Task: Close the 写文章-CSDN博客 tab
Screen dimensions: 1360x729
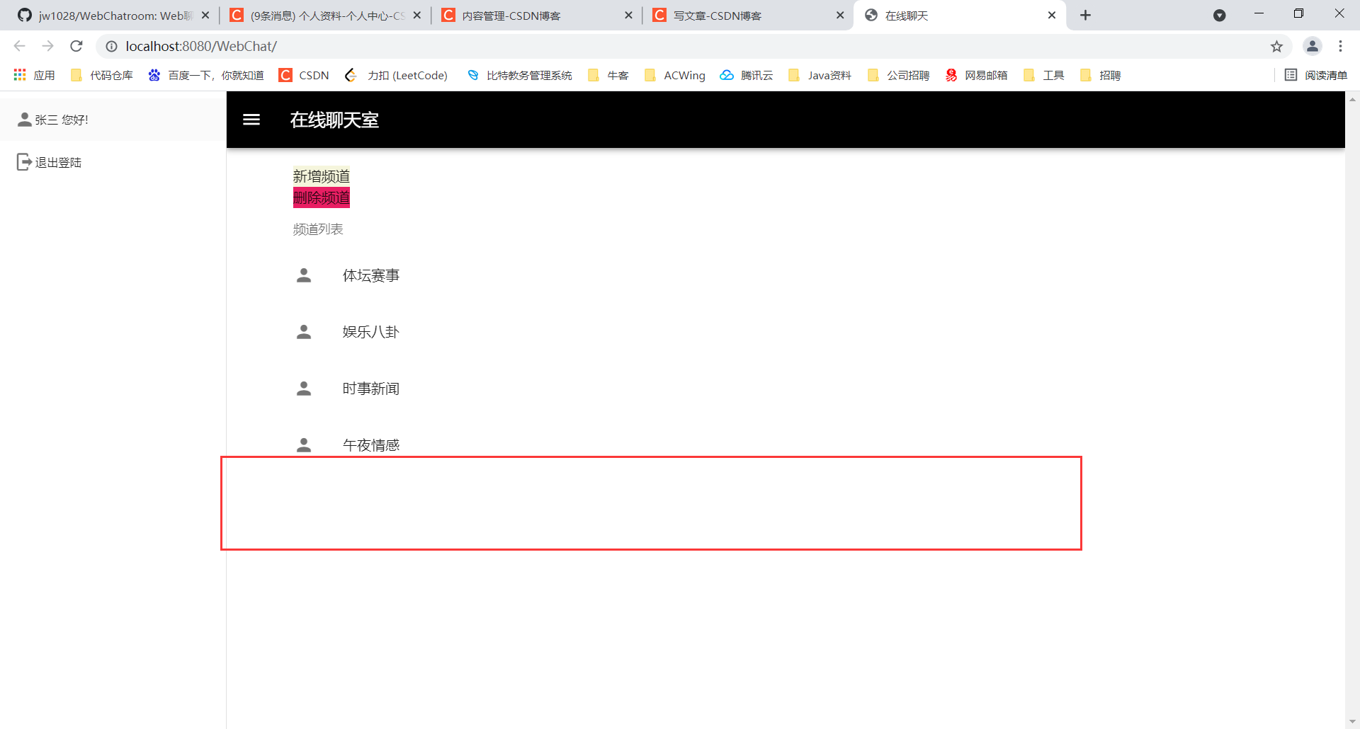Action: click(x=840, y=15)
